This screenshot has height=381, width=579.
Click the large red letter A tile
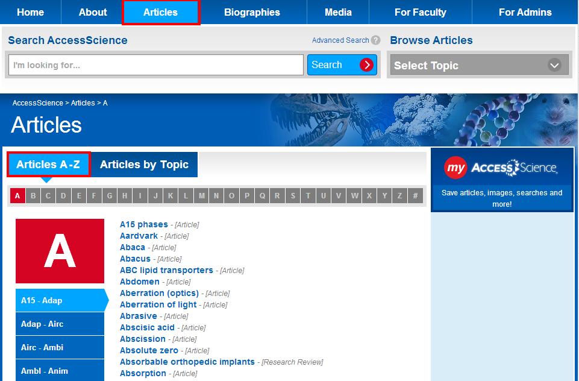click(60, 251)
